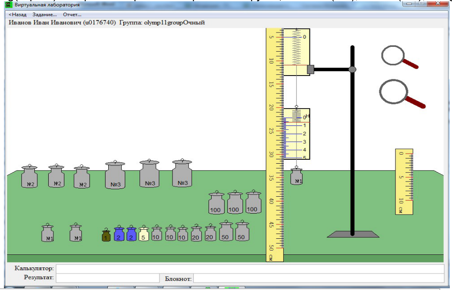
Task: Click the rightmost №2 weight
Action: [82, 177]
